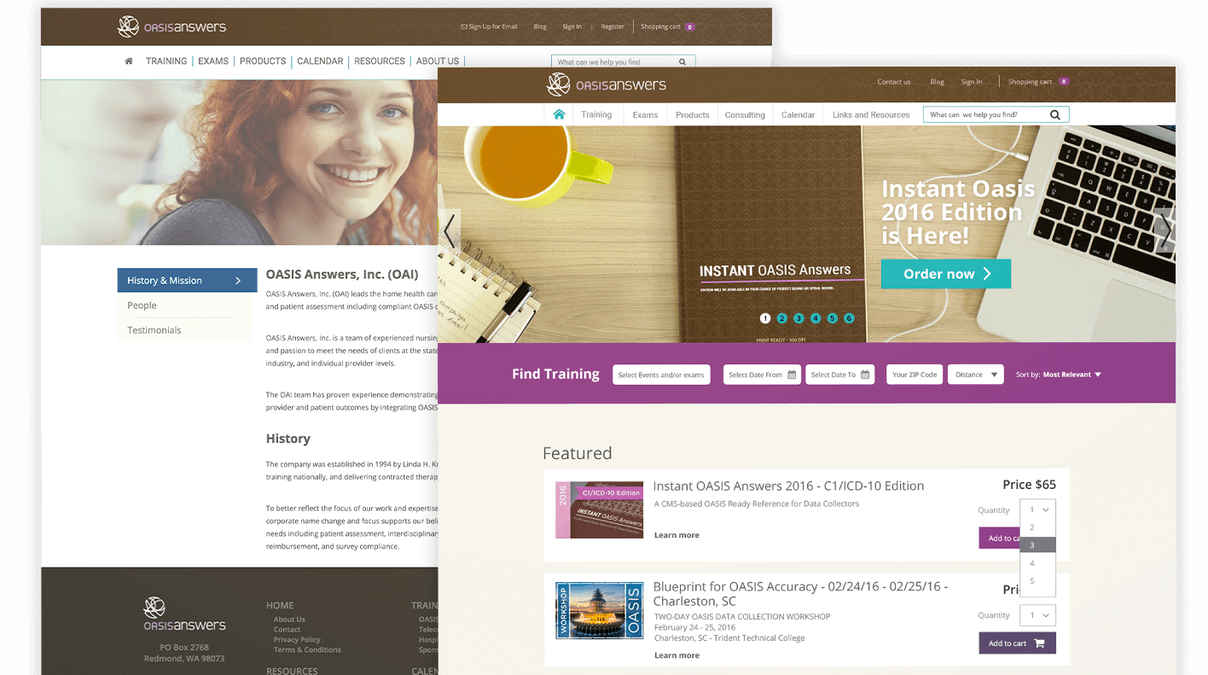The height and width of the screenshot is (675, 1208).
Task: Open the Products menu in the front window
Action: (693, 114)
